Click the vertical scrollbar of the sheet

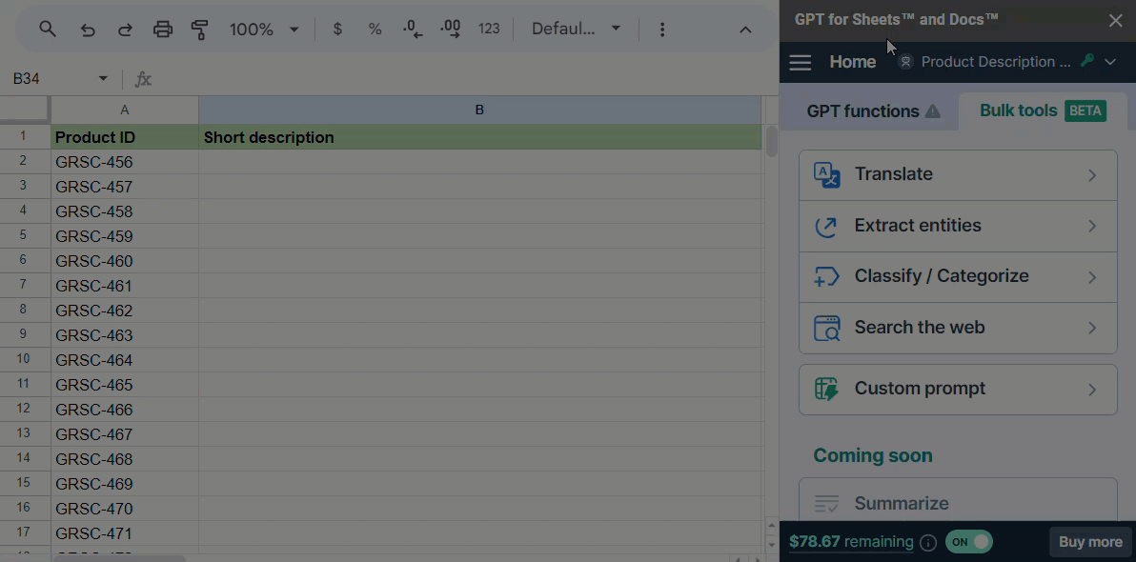click(772, 142)
